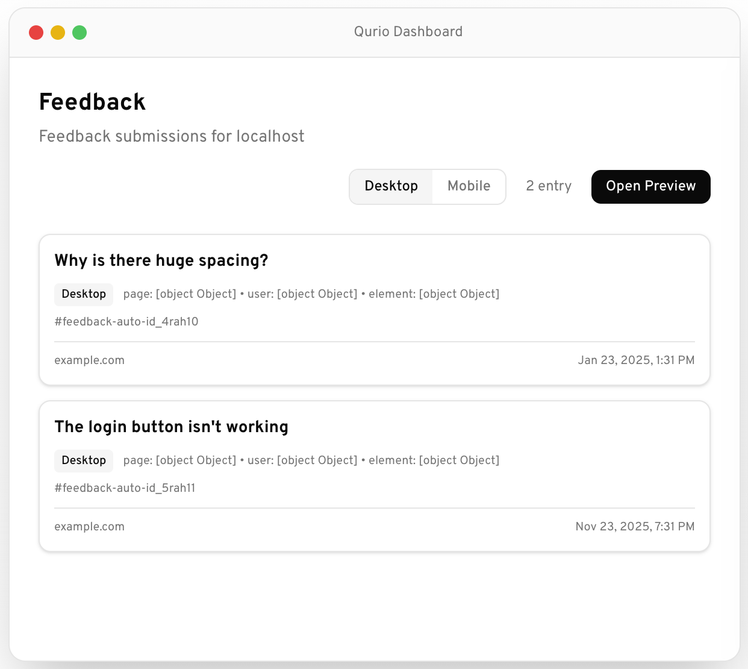This screenshot has width=748, height=669.
Task: Click the Open Preview button
Action: (x=650, y=186)
